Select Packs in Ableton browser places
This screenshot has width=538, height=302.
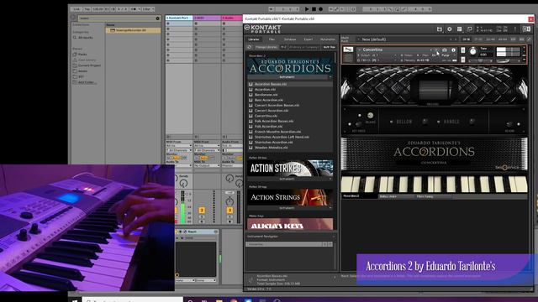click(x=82, y=54)
